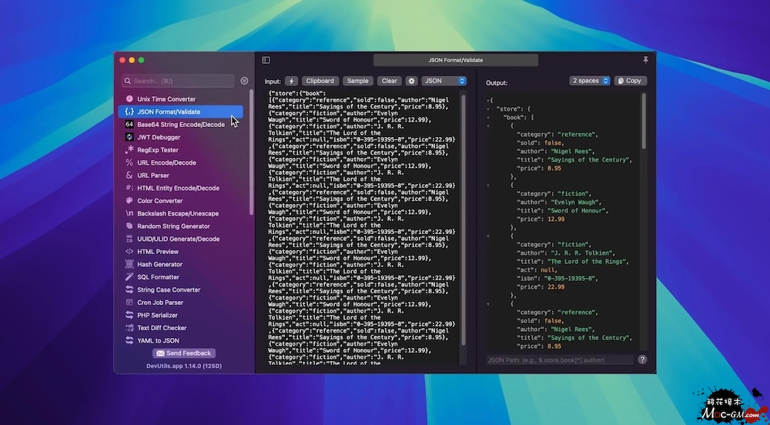
Task: Select Base64 String Encode/Decode tool
Action: (x=180, y=125)
